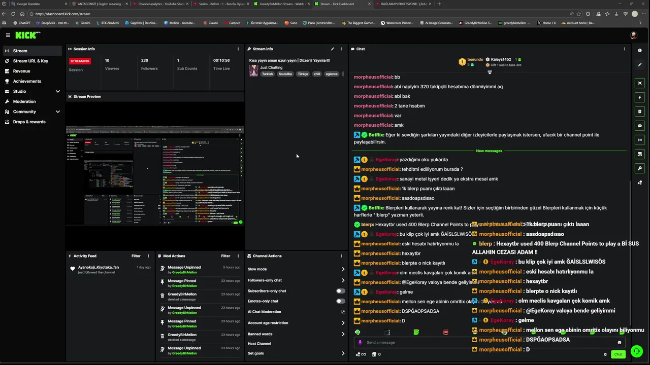Open AI Chat Moderation external link
Screen dimensions: 650x365
[343, 312]
